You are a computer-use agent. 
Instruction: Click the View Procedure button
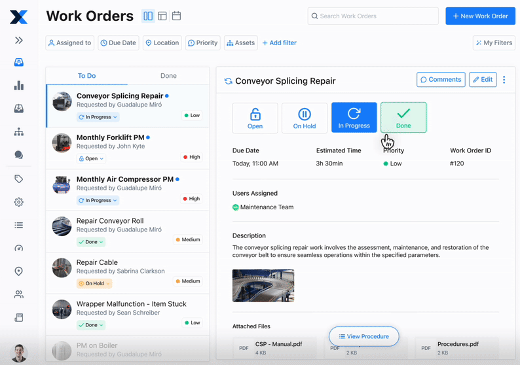pyautogui.click(x=363, y=336)
